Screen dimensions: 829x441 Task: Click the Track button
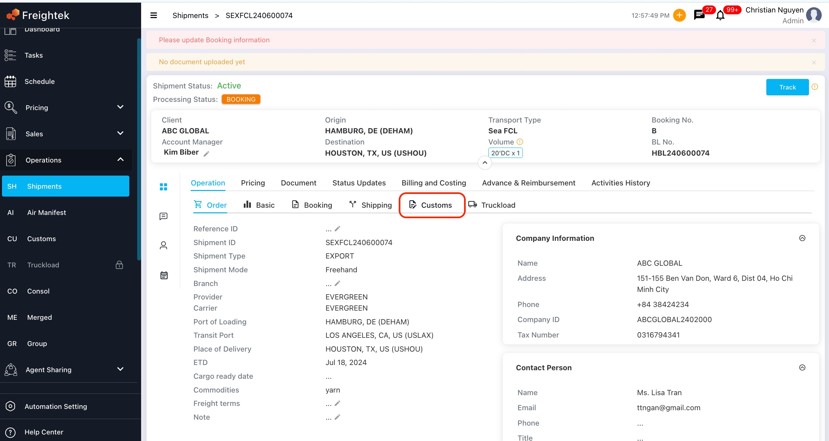pos(787,87)
